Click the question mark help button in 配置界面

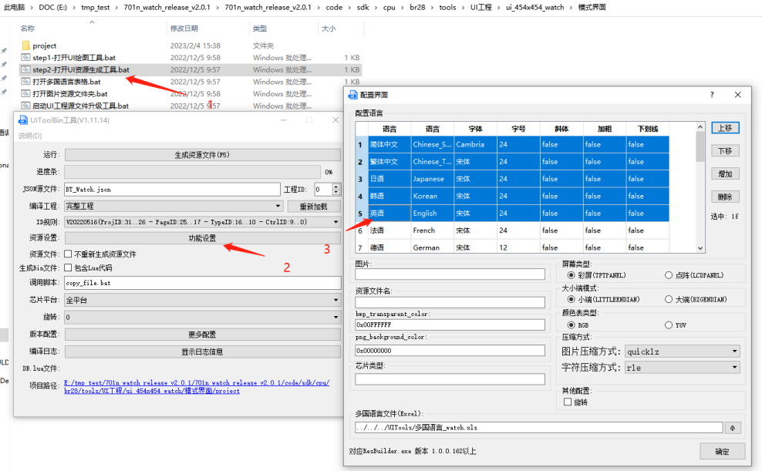click(712, 95)
